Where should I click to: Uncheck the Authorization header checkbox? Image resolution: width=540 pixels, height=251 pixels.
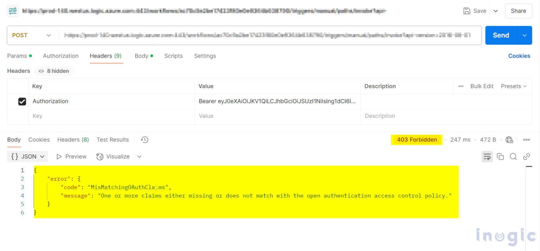point(22,101)
